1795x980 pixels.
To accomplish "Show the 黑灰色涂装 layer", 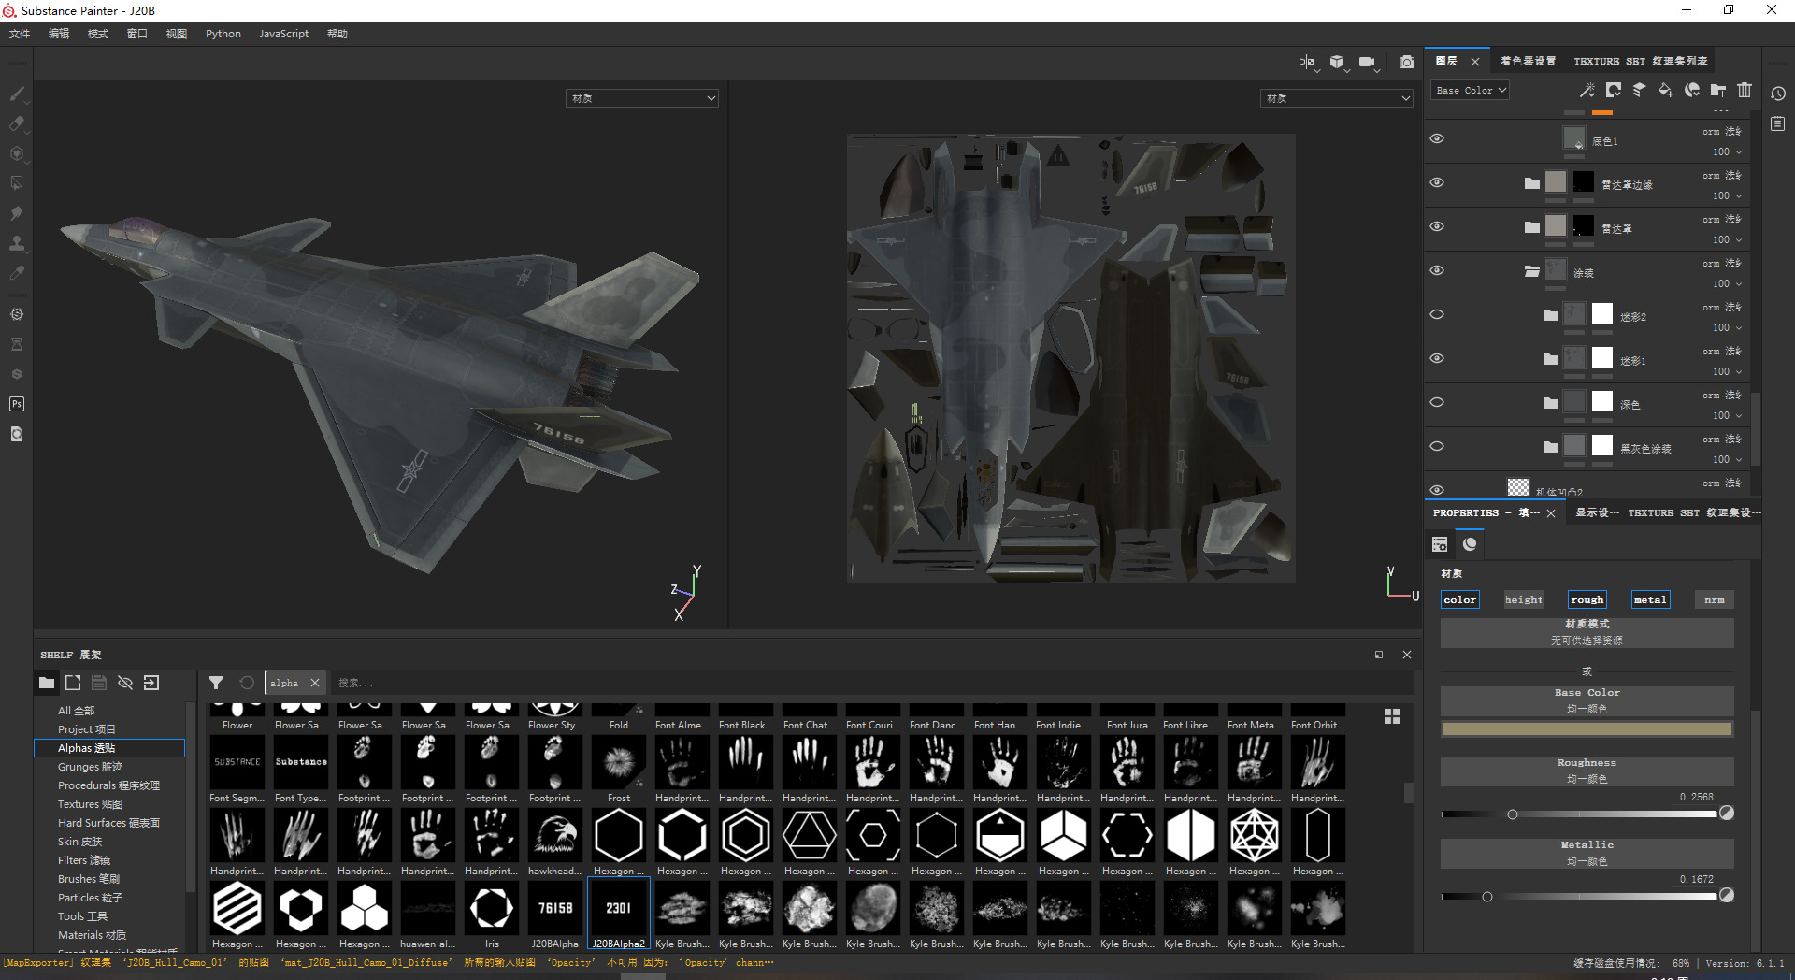I will coord(1437,446).
